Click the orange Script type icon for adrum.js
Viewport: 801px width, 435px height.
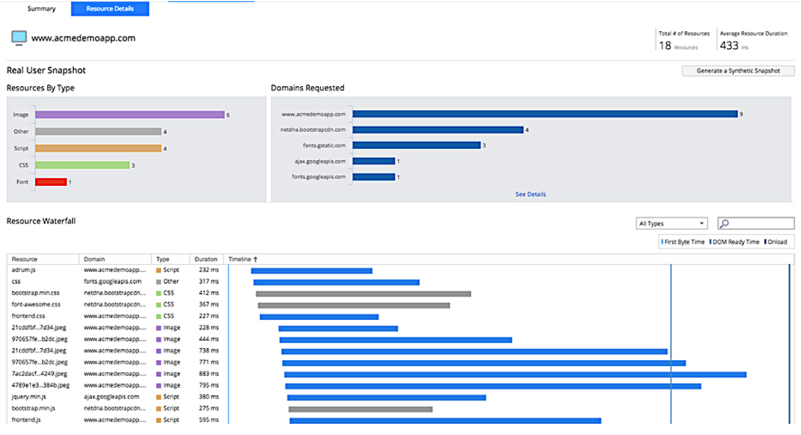click(x=159, y=270)
